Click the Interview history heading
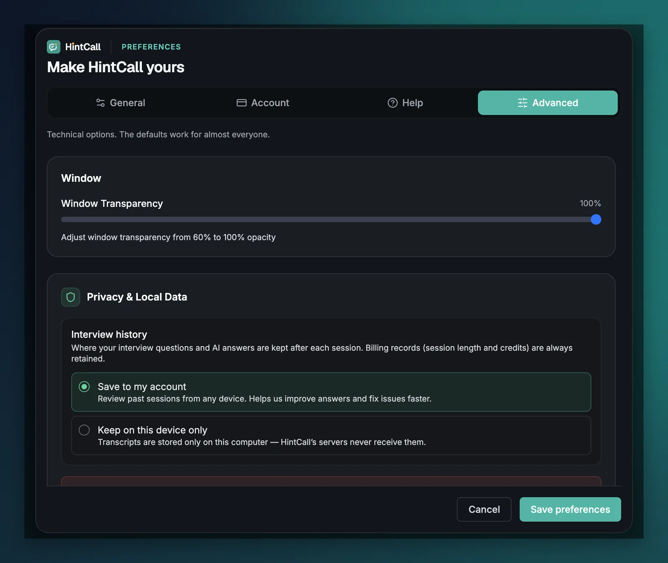The height and width of the screenshot is (563, 668). coord(109,334)
